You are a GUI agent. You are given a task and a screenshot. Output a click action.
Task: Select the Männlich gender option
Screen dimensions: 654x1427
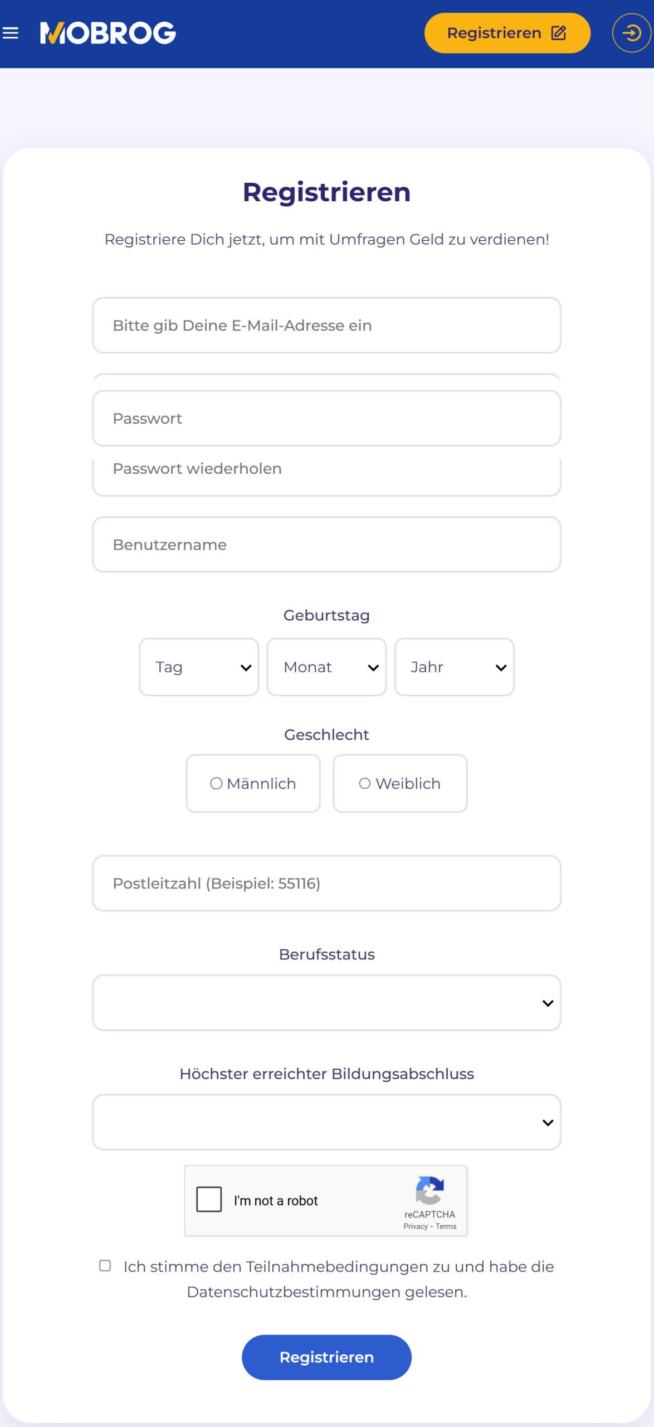click(253, 783)
